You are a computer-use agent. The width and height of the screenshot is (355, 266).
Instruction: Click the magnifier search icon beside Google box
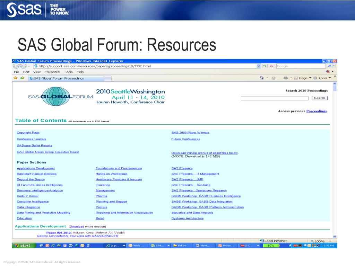[x=329, y=66]
